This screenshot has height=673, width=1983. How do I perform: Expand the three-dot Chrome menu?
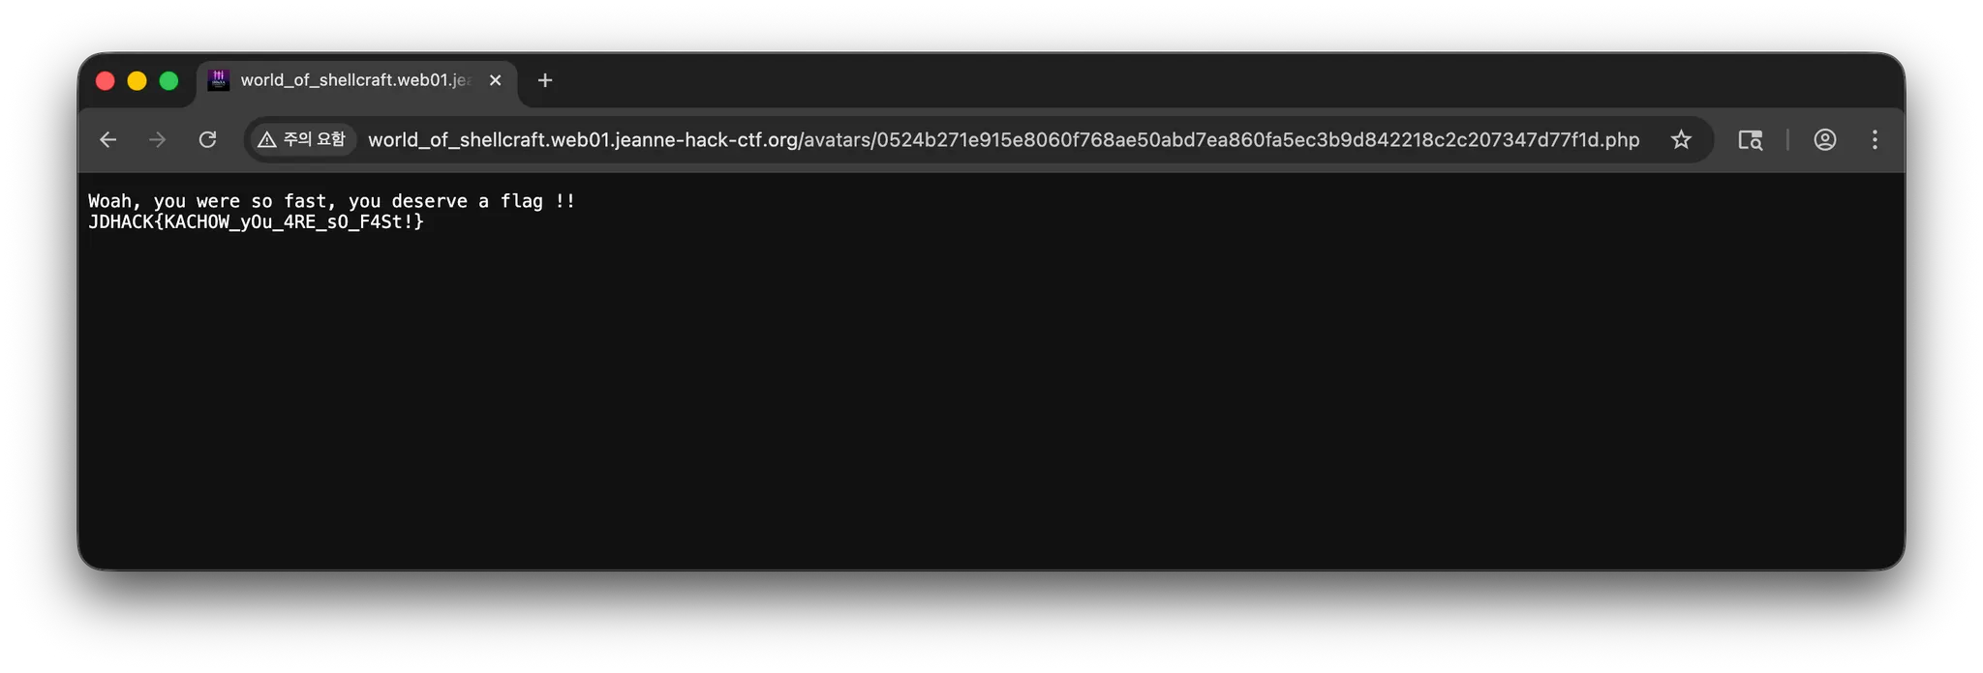click(1875, 140)
